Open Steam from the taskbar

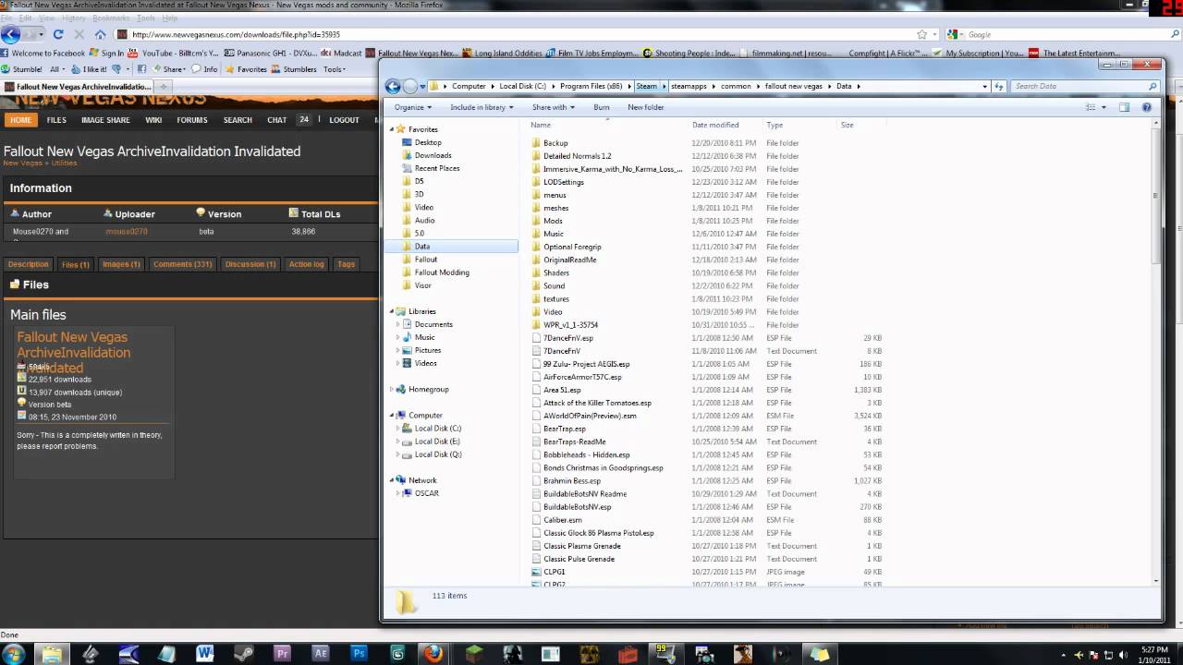point(243,653)
